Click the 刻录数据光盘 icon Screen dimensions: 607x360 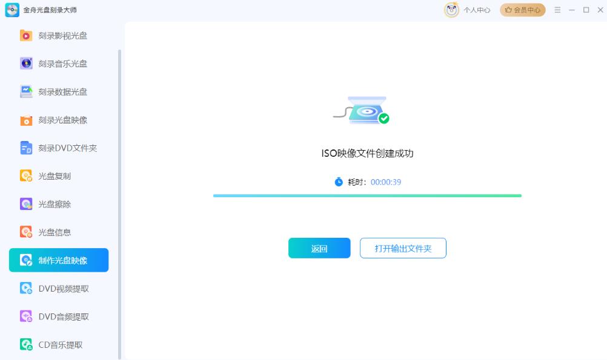[26, 91]
